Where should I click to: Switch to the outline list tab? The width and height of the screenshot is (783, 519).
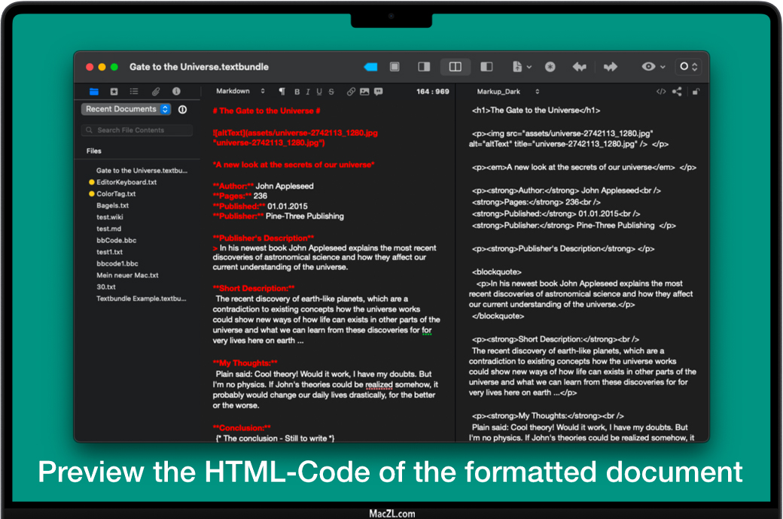click(x=134, y=92)
